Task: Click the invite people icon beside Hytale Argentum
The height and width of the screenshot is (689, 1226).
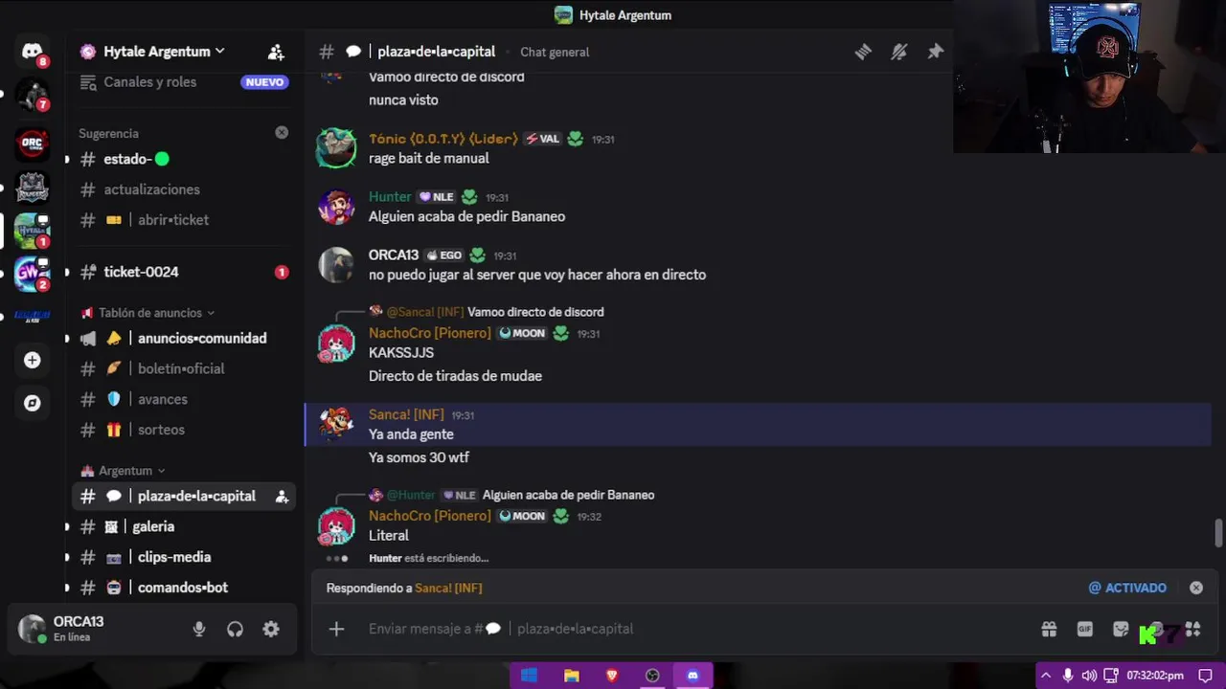Action: tap(276, 52)
